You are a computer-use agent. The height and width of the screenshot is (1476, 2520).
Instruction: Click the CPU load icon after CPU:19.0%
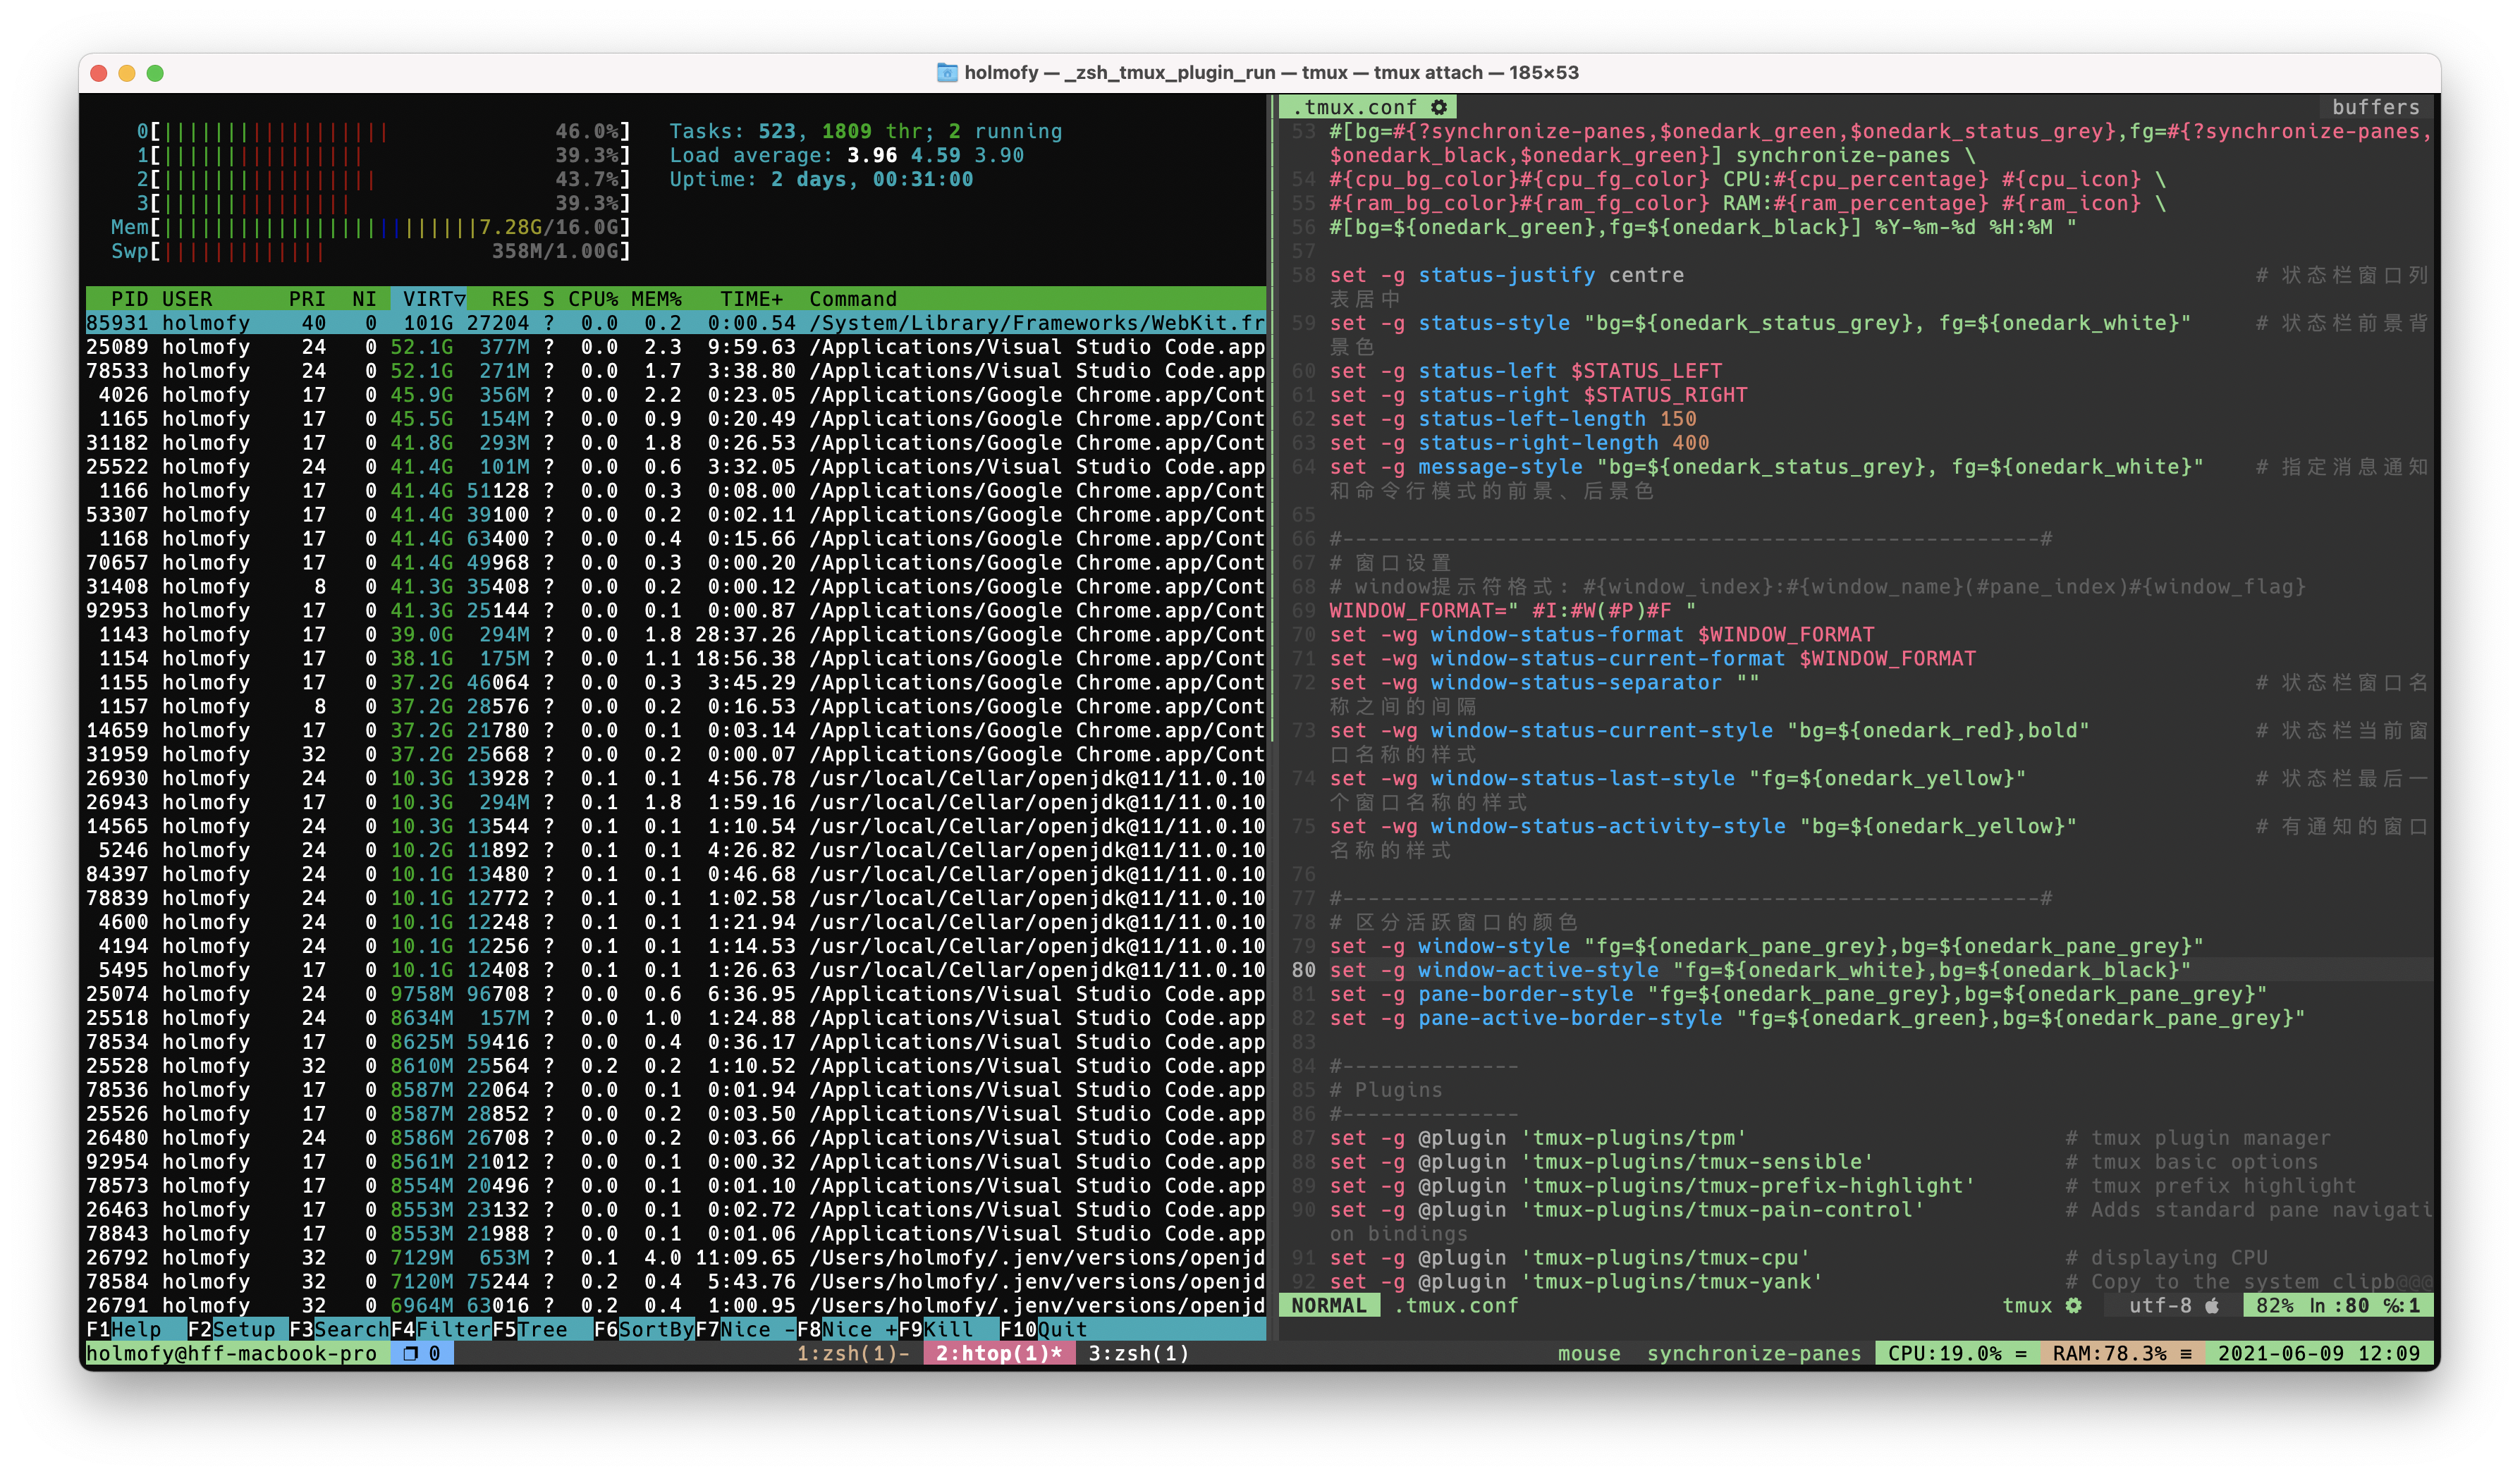tap(2021, 1353)
